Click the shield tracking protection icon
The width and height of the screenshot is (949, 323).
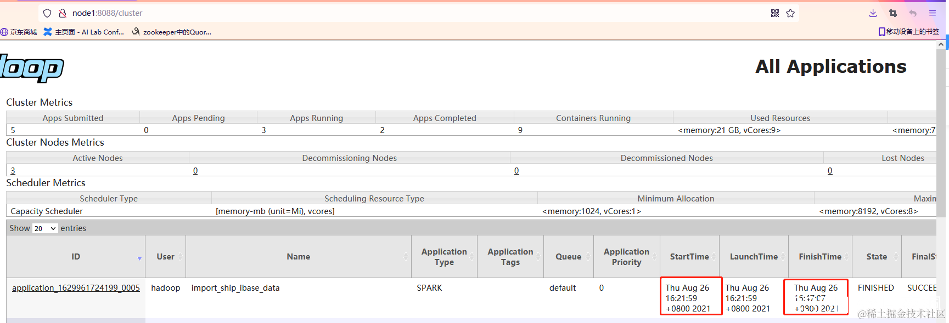pos(47,13)
